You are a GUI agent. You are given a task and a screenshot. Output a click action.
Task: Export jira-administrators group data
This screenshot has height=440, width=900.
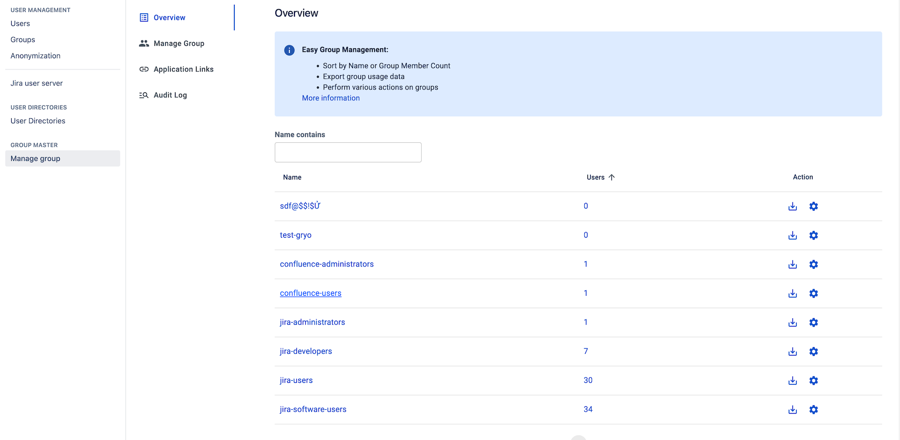792,322
